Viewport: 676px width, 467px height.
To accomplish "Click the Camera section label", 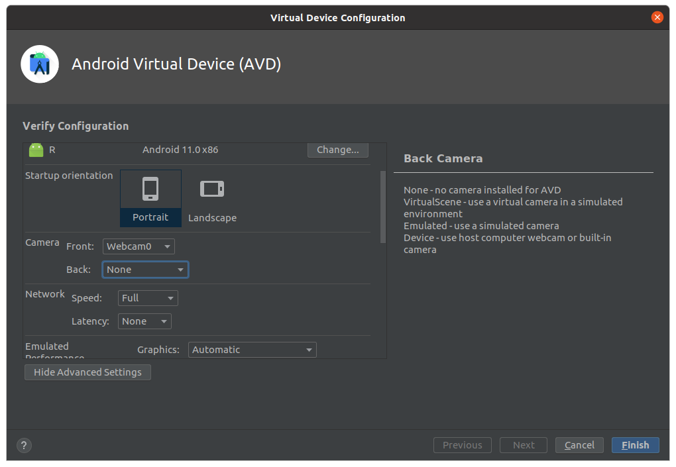I will [42, 242].
